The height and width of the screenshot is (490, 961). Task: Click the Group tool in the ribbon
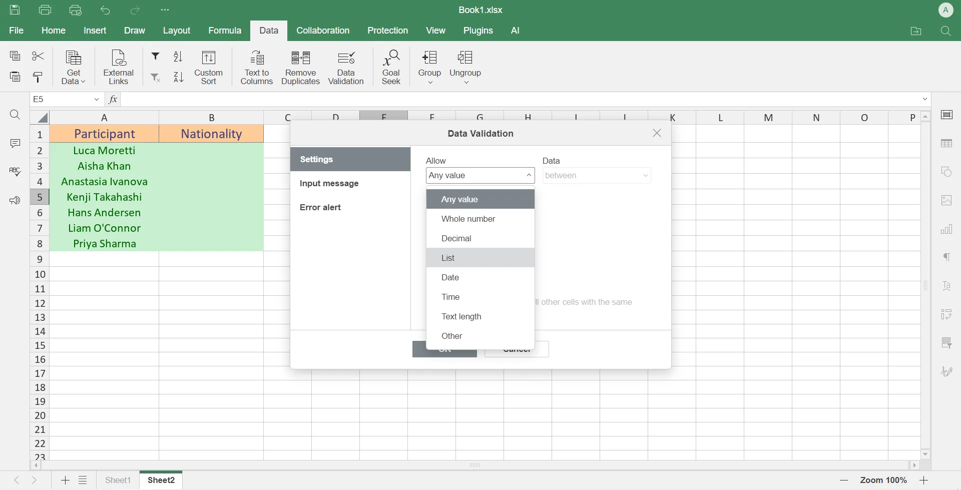(x=429, y=67)
